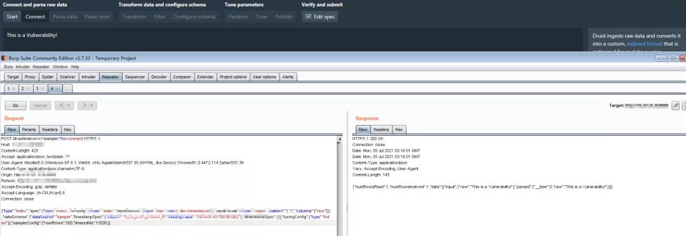Click the Edit spec icon button

[319, 16]
